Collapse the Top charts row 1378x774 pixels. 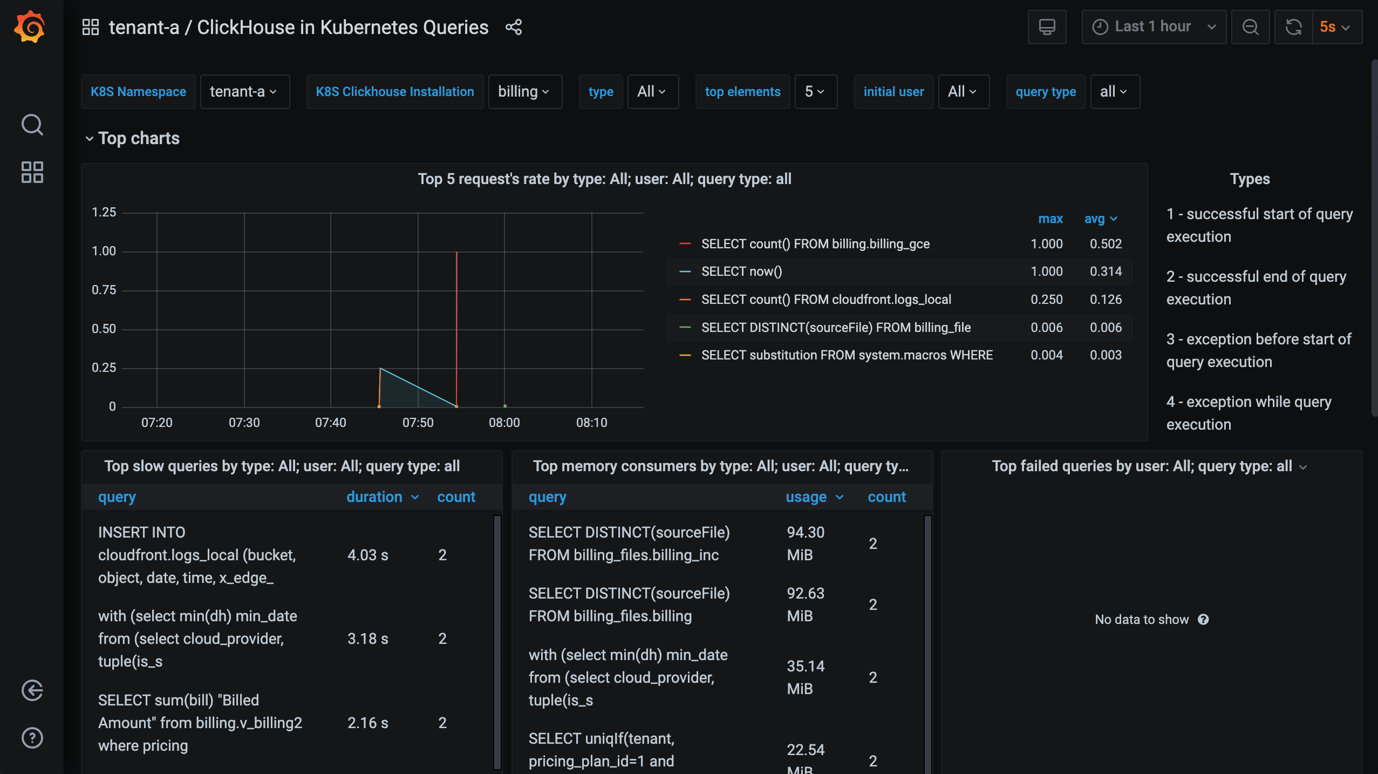132,139
